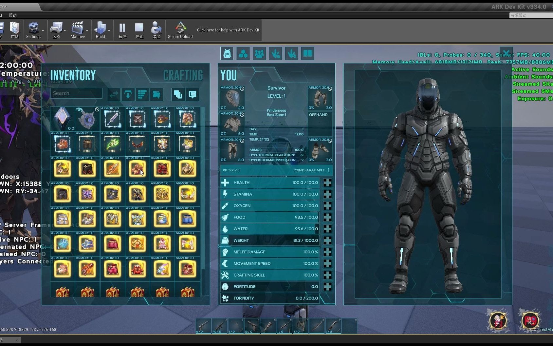Click the POINTS AVAILABLE text
This screenshot has width=553, height=346.
pos(309,170)
